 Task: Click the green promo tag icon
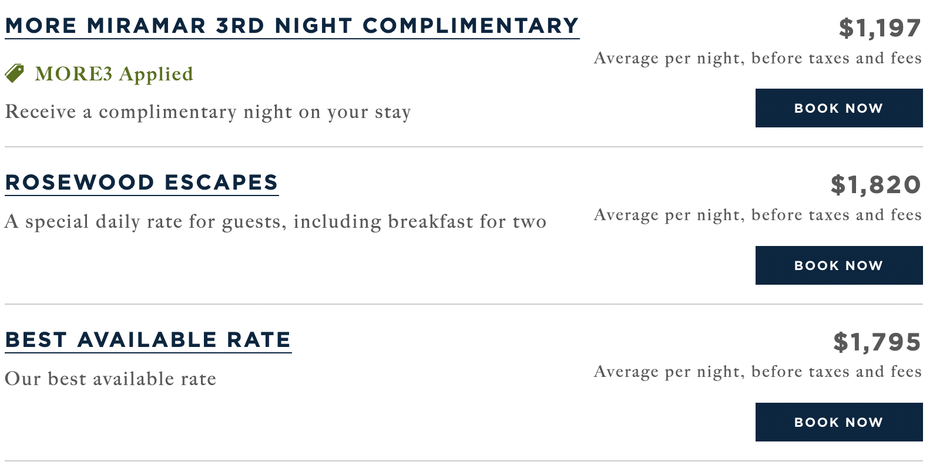(x=15, y=73)
